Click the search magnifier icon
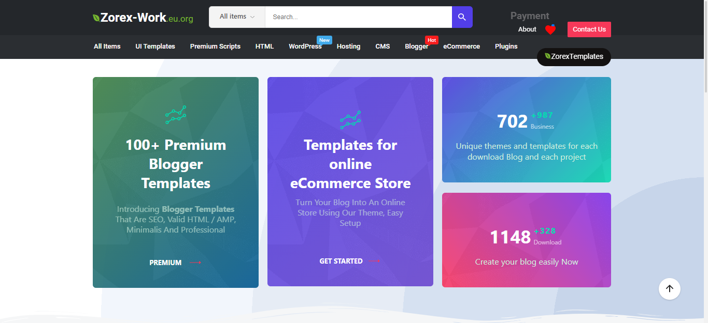Image resolution: width=708 pixels, height=323 pixels. click(x=461, y=17)
